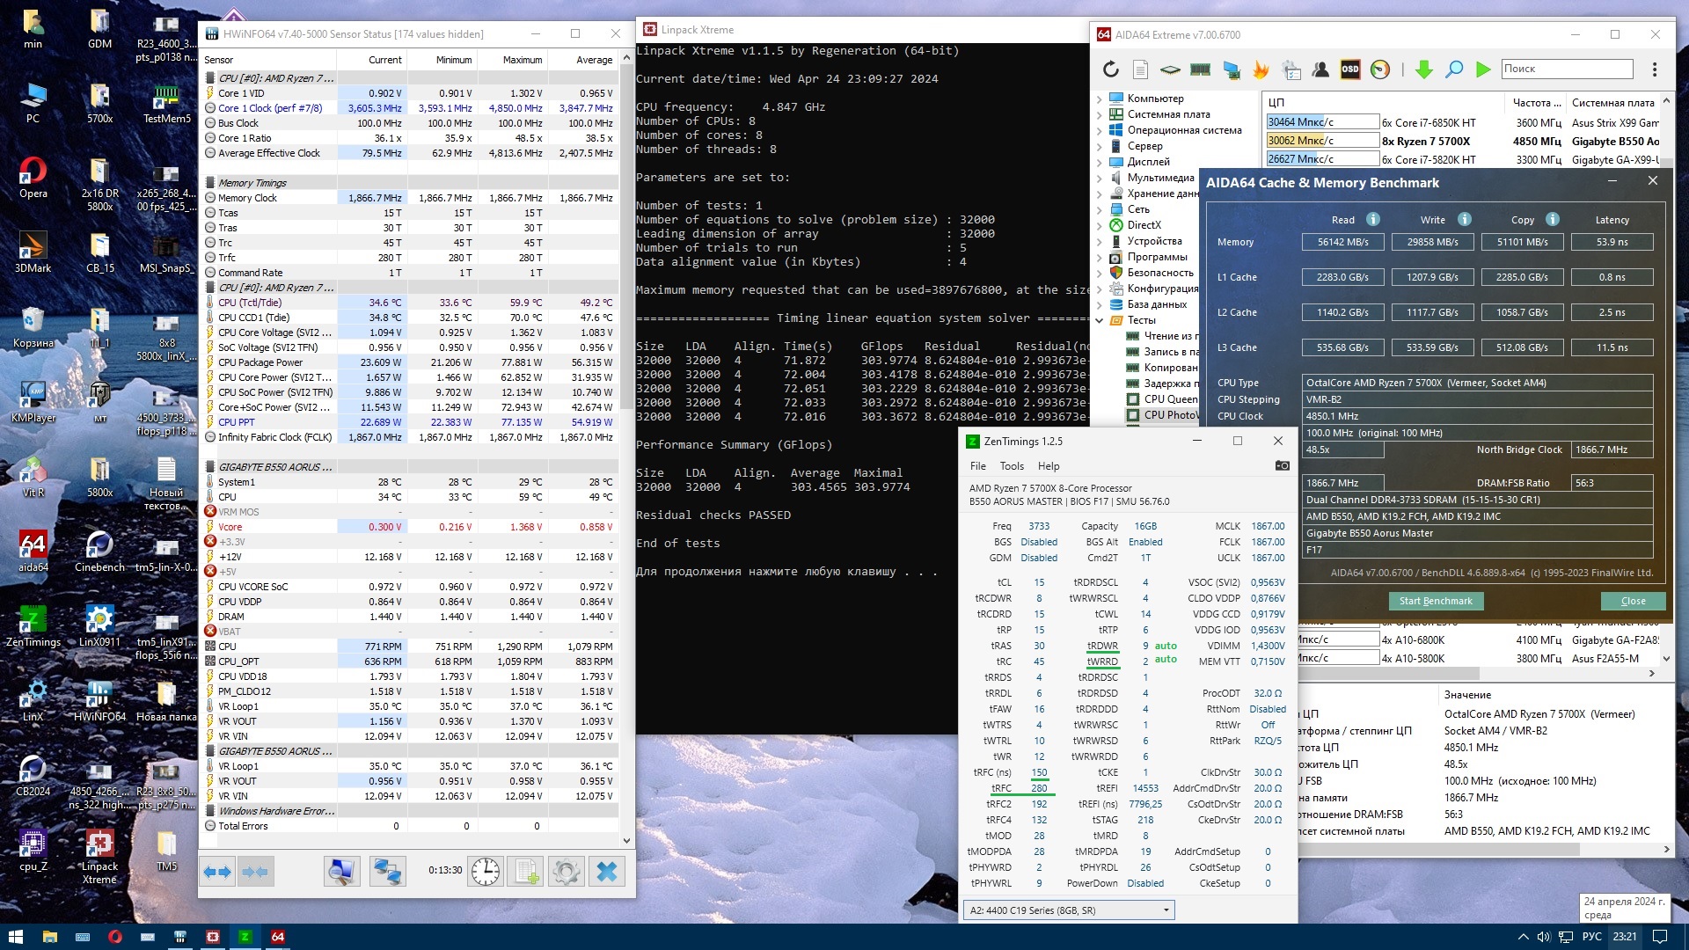Click the Read info icon in Cache benchmark
1689x950 pixels.
point(1372,219)
